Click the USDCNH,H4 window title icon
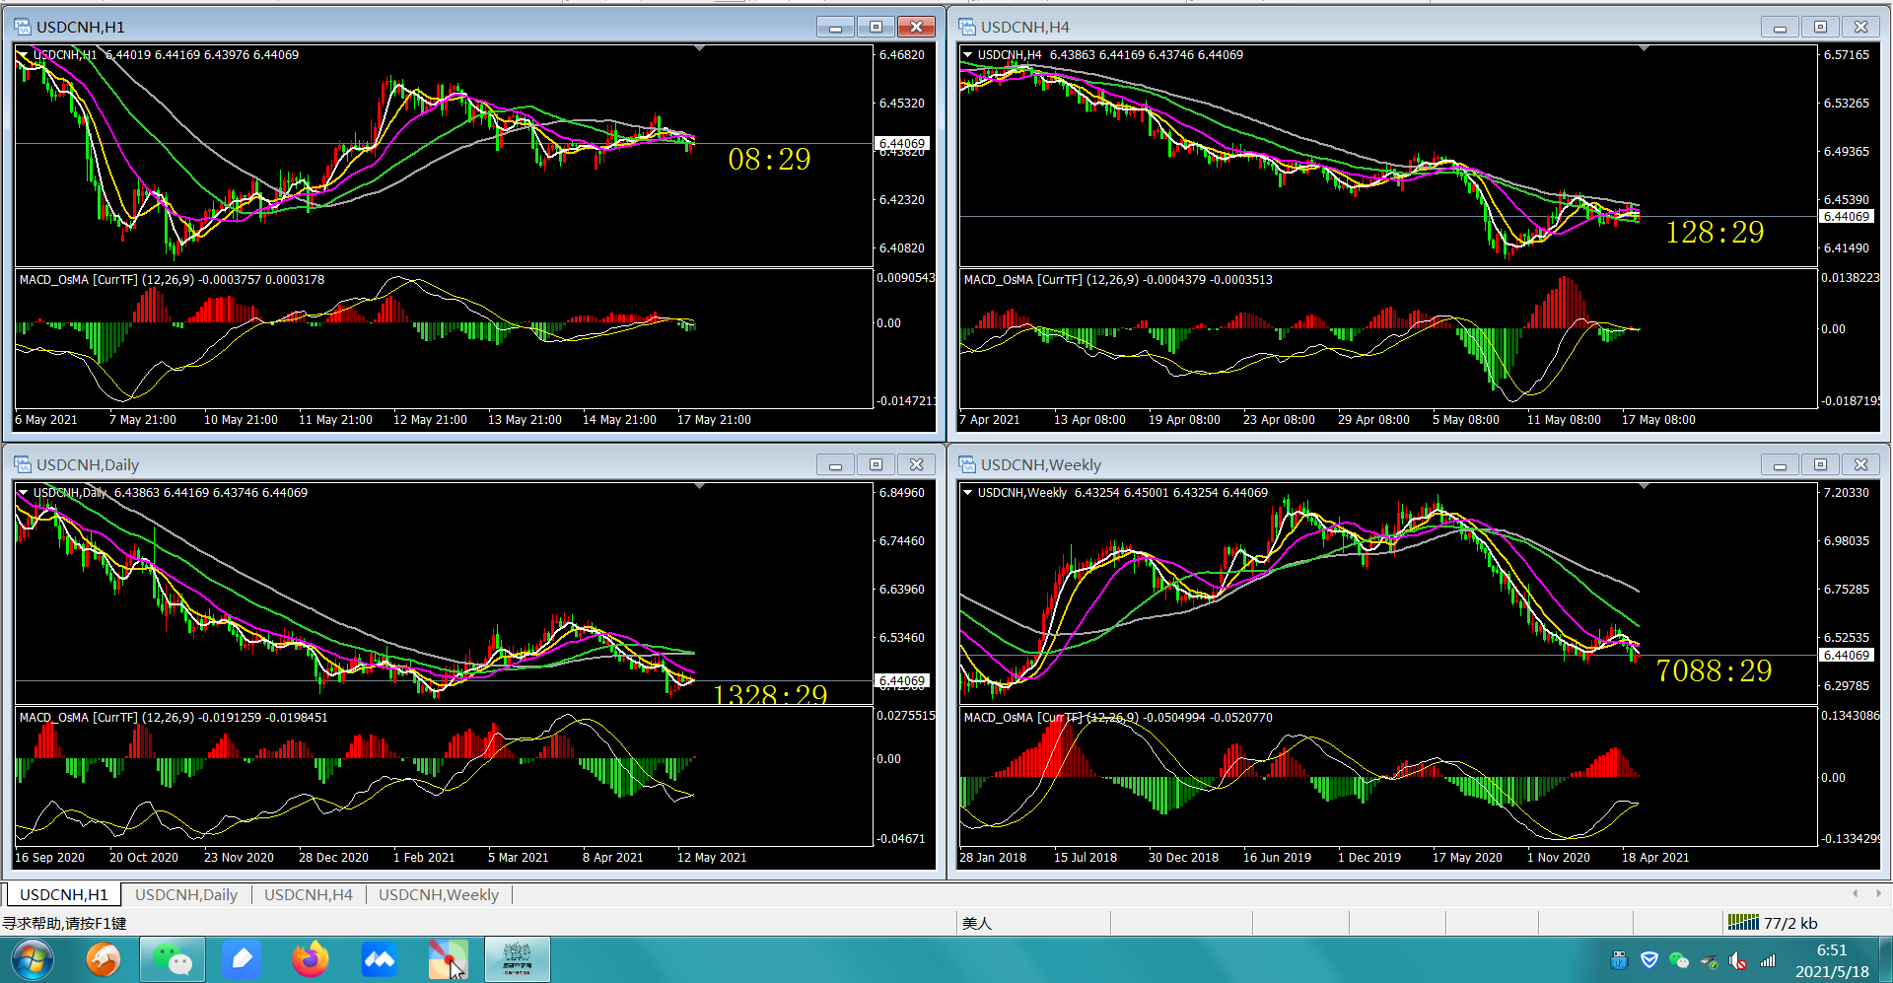1893x983 pixels. [x=967, y=27]
